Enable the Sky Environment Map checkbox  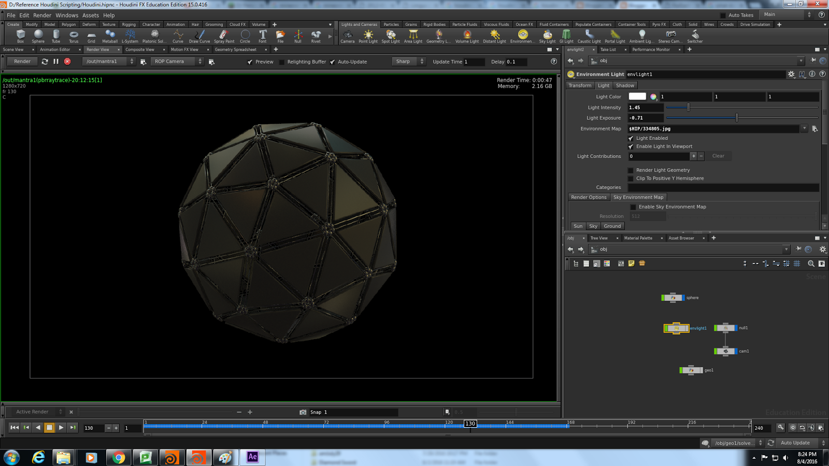tap(633, 207)
